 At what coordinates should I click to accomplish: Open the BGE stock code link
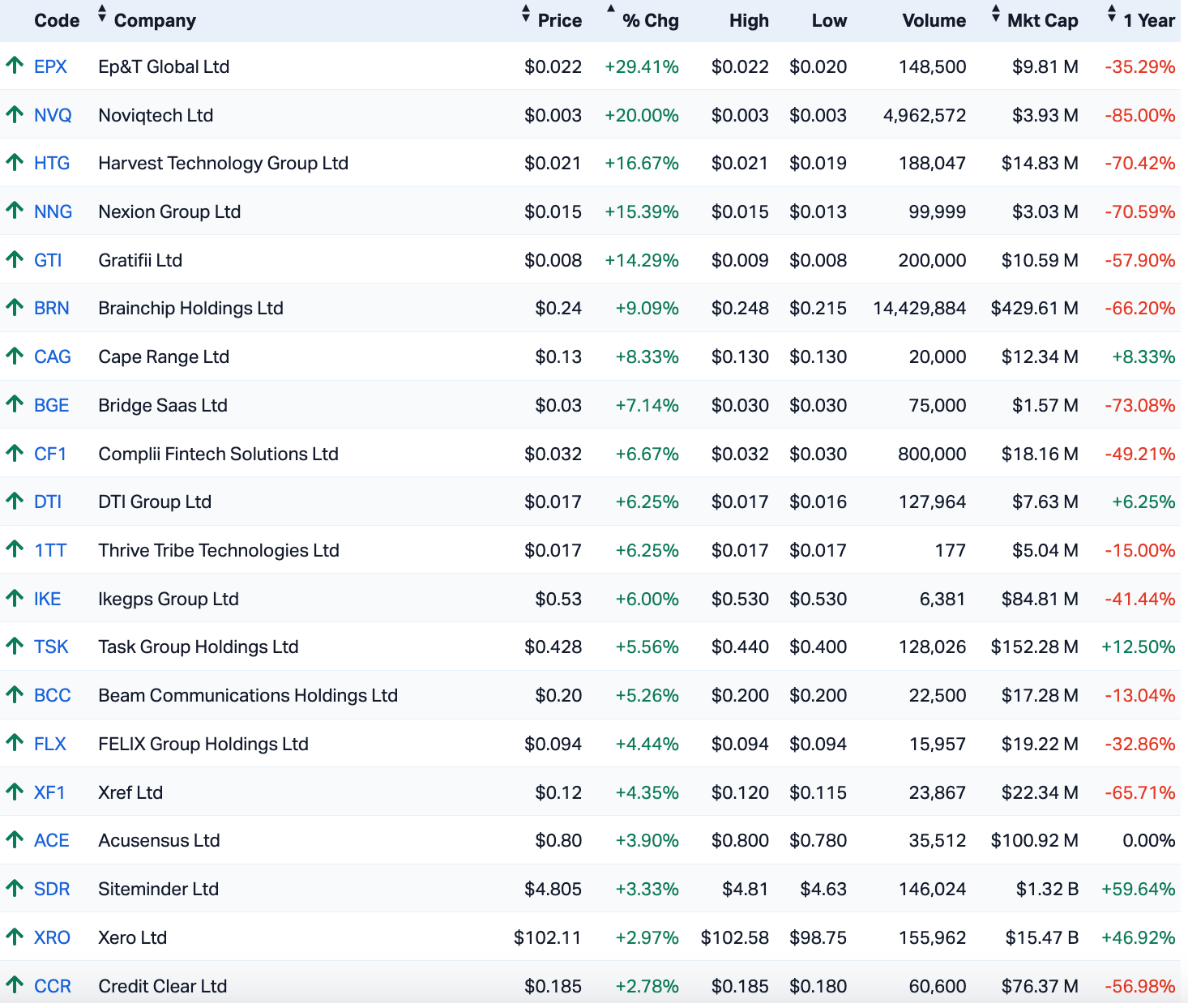(x=52, y=405)
